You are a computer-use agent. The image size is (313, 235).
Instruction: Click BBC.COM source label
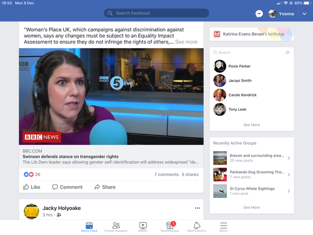click(x=32, y=151)
